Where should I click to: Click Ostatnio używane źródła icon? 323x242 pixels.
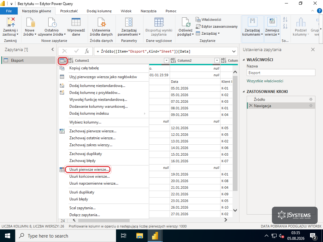[x=52, y=22]
